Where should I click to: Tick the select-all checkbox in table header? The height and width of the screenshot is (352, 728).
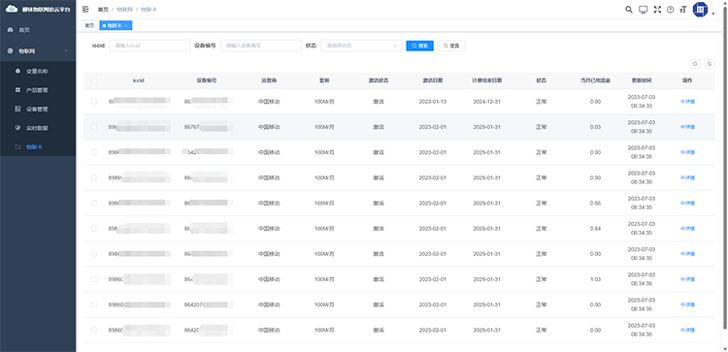(x=94, y=80)
